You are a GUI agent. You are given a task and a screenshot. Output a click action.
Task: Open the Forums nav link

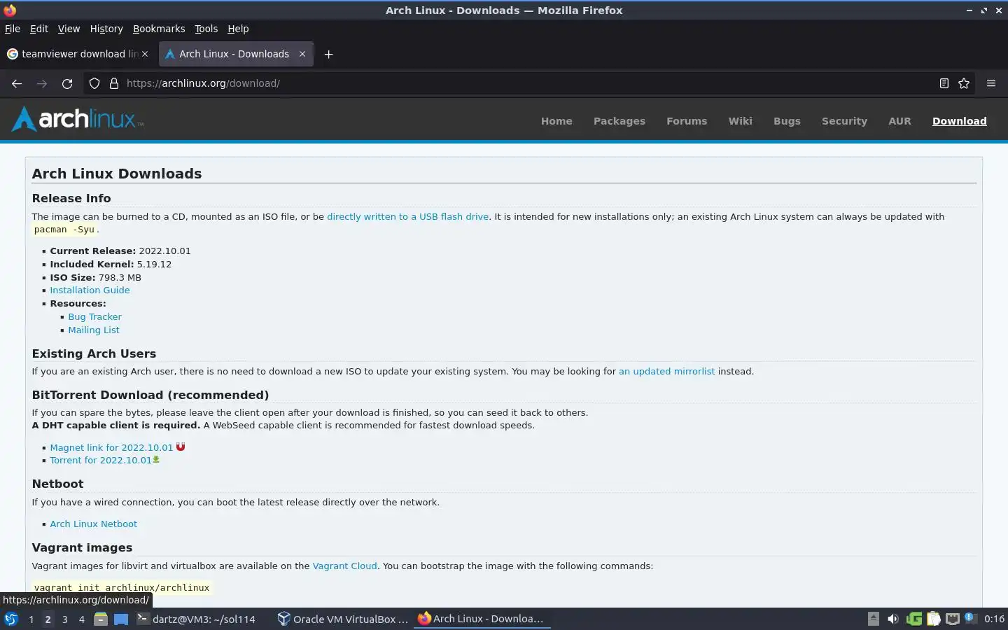tap(687, 121)
